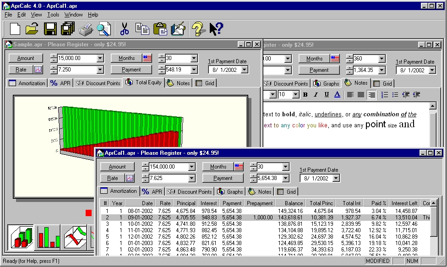Click Payment button in Sample.apr window
This screenshot has height=267, width=447.
(131, 70)
